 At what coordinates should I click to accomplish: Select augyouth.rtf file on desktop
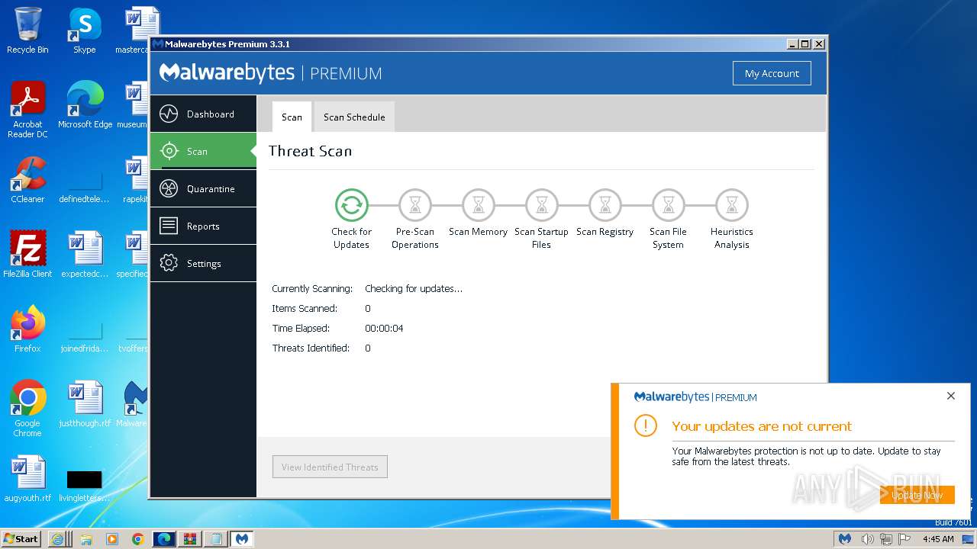tap(27, 479)
